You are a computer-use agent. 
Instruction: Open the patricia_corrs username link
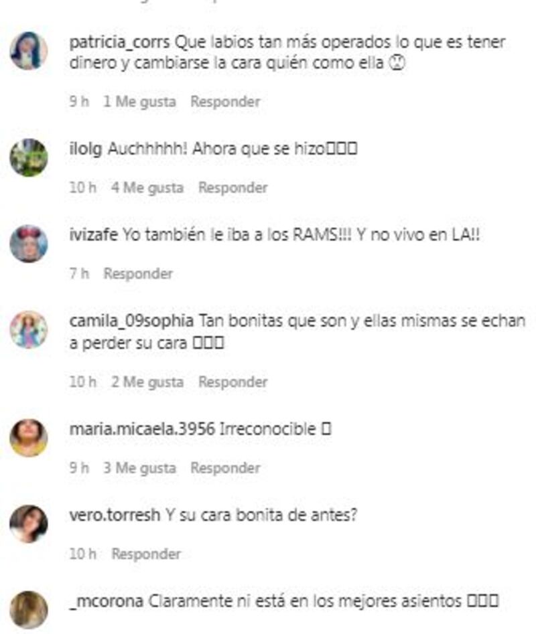tap(119, 42)
